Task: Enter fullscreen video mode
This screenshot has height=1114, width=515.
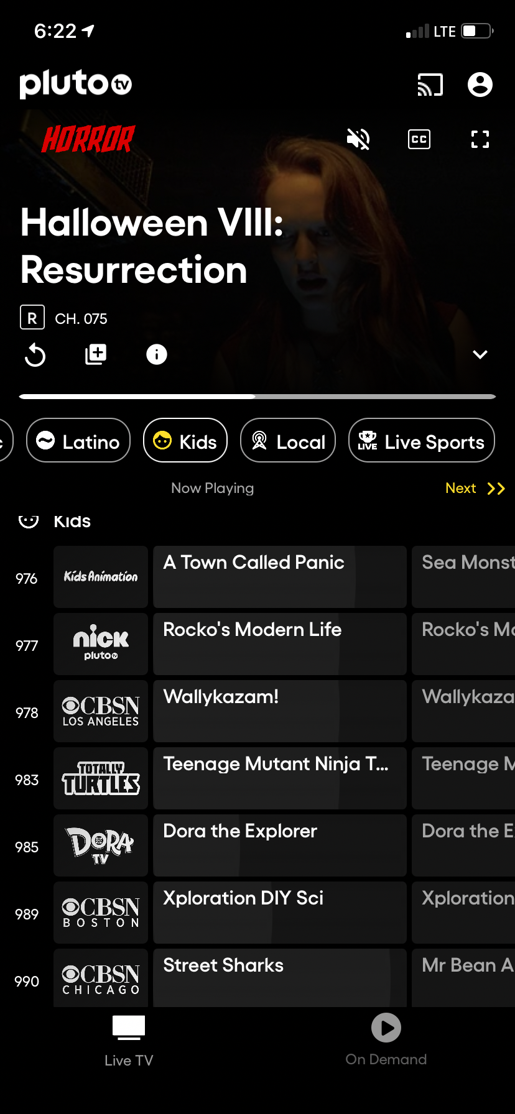Action: [x=480, y=139]
